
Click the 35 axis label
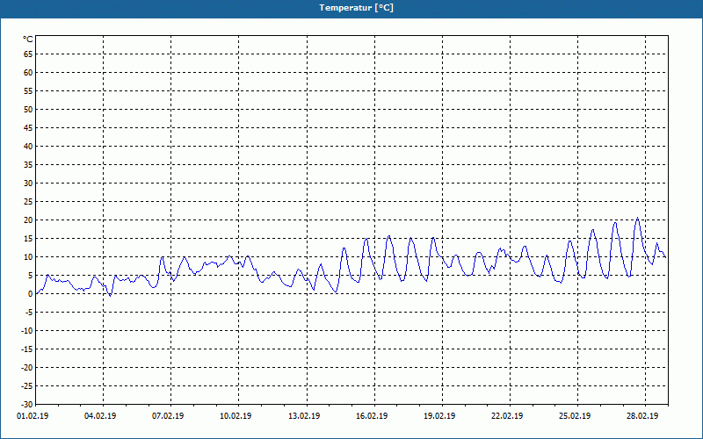(x=28, y=165)
